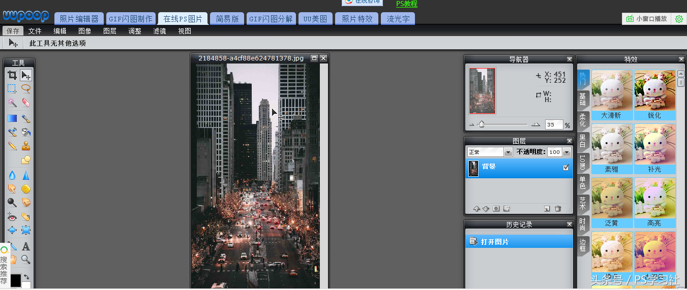Open the 正常 blend mode dropdown
This screenshot has height=290, width=687.
[x=507, y=152]
